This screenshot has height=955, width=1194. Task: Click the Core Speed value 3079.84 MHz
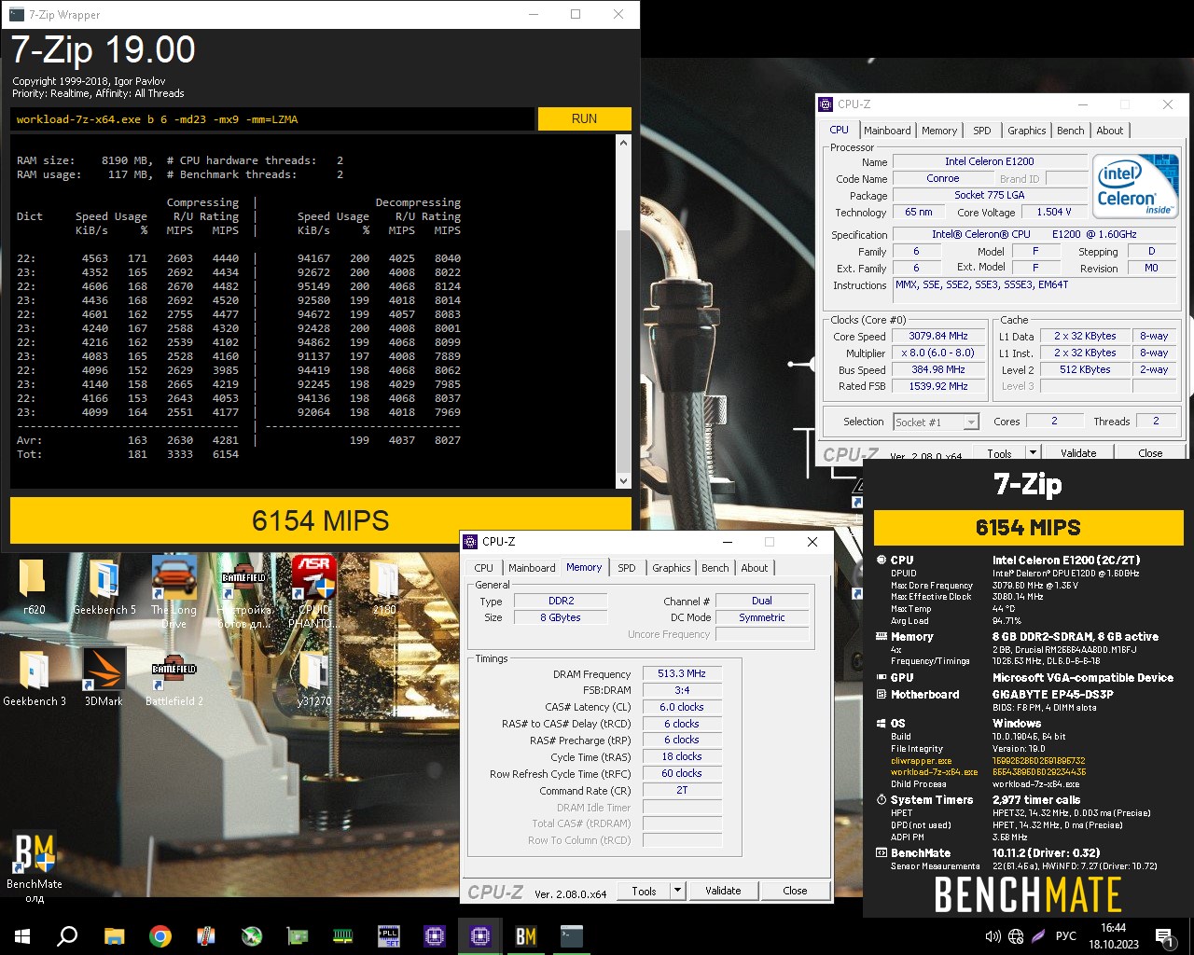(x=938, y=336)
